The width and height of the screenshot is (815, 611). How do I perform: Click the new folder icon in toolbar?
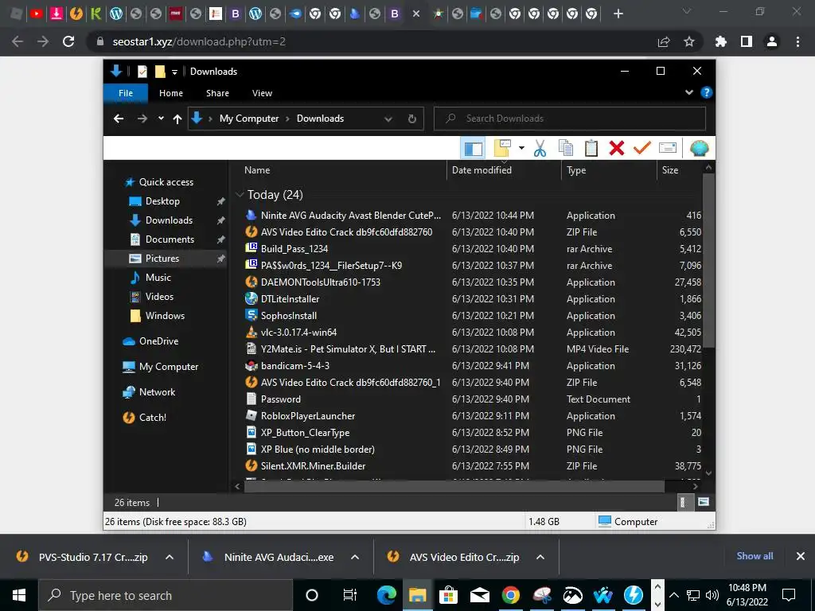(502, 149)
